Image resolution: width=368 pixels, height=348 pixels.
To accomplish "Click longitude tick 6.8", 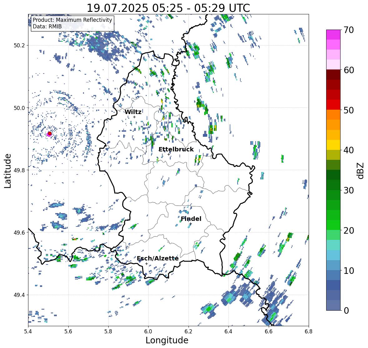I will coord(309,331).
